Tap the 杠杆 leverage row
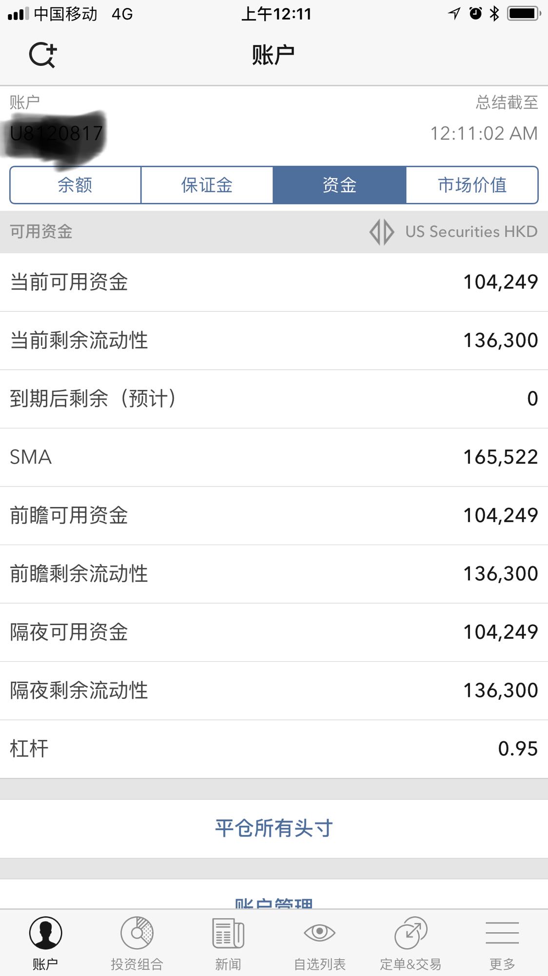Image resolution: width=548 pixels, height=976 pixels. [274, 749]
